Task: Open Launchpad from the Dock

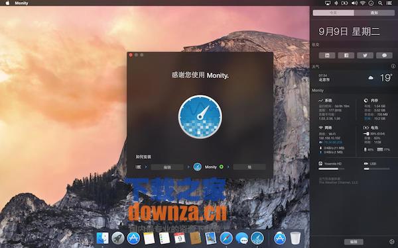Action: click(118, 238)
